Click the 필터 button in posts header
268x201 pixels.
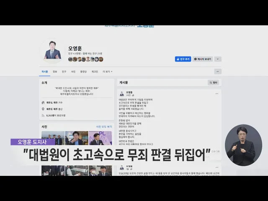click(x=213, y=82)
